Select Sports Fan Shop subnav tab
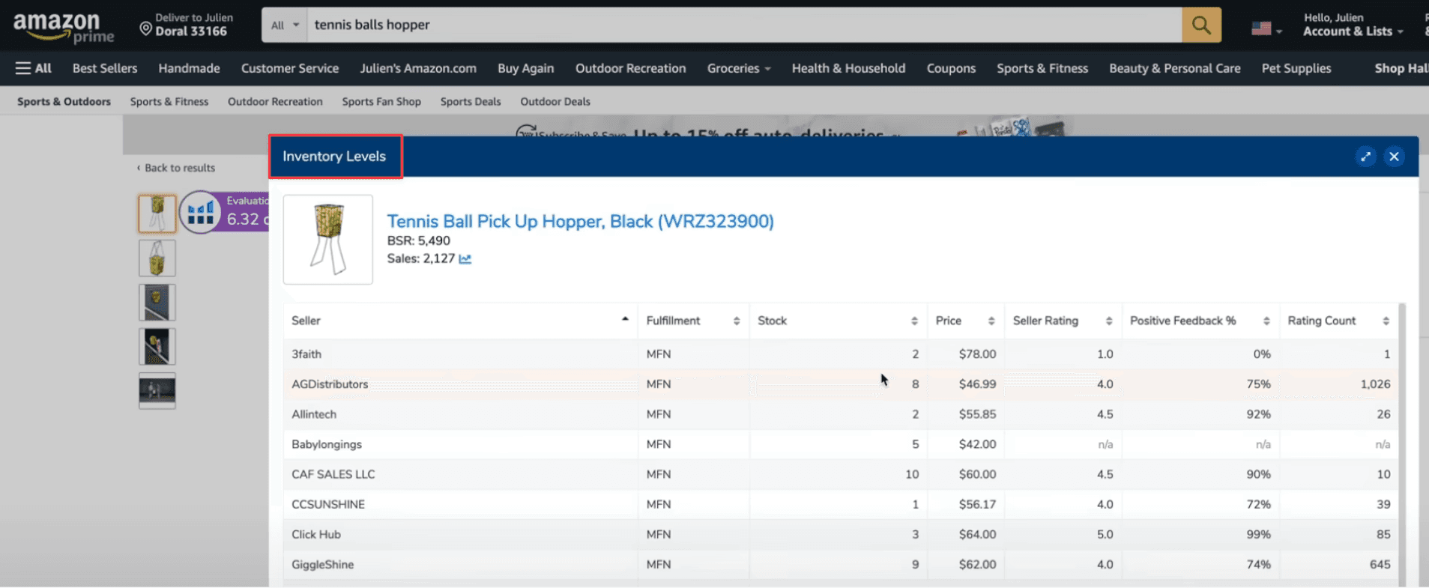Screen dimensions: 1429x588 381,101
